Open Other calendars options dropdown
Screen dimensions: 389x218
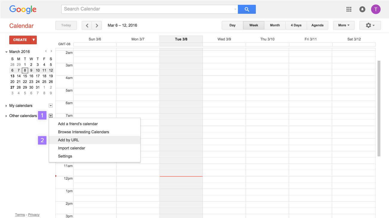click(51, 116)
